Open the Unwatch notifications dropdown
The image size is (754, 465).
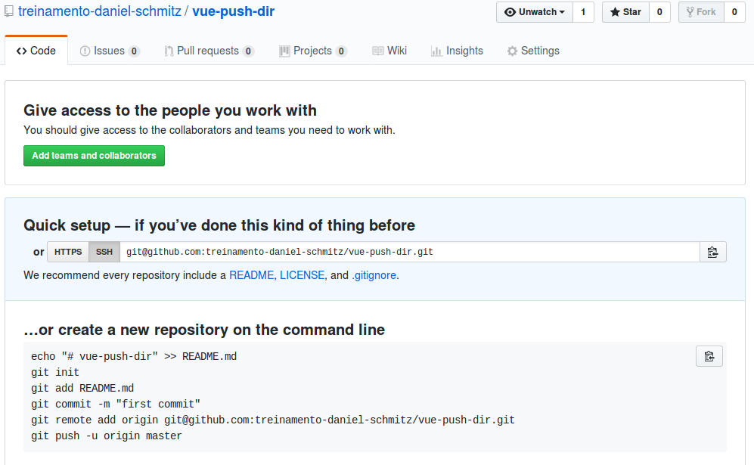pos(535,12)
